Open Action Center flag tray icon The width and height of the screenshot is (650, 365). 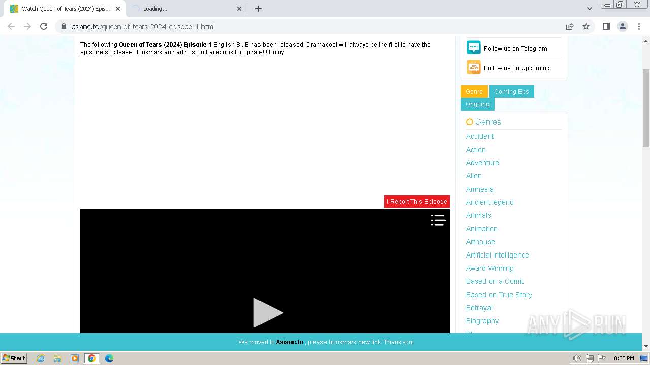(x=602, y=358)
